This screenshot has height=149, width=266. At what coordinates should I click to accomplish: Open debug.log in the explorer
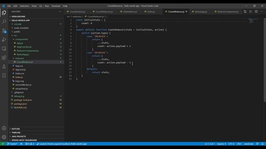point(19,96)
